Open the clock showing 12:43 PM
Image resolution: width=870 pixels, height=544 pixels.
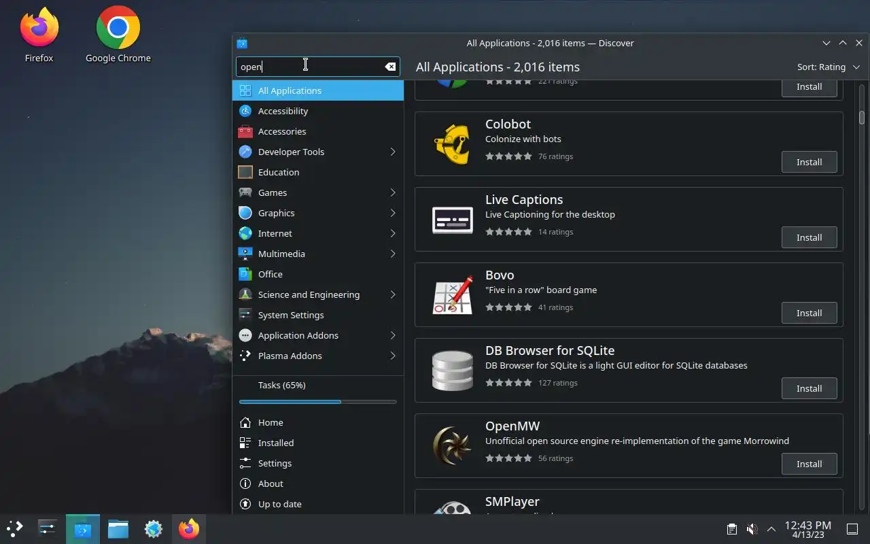coord(807,529)
